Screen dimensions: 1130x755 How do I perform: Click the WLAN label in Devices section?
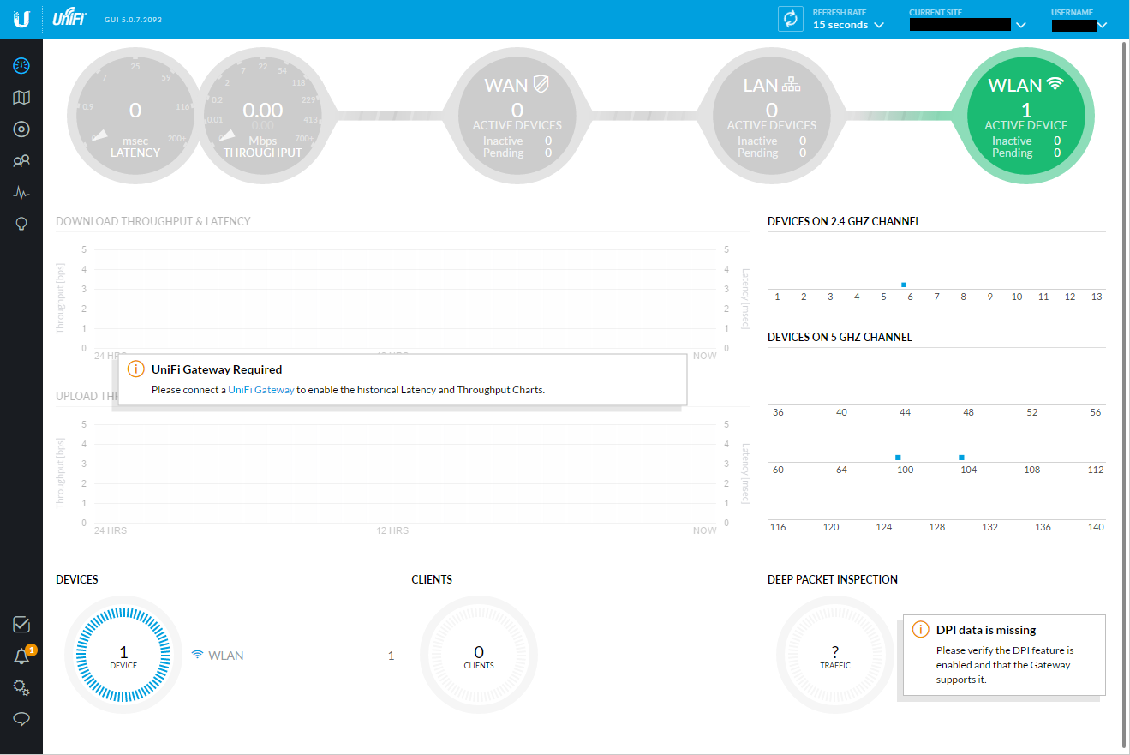pos(226,655)
